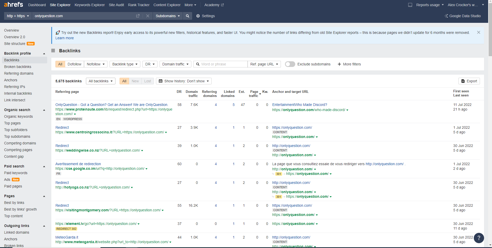Expand element.lv referring URL caret
This screenshot has height=248, width=492.
pyautogui.click(x=139, y=224)
